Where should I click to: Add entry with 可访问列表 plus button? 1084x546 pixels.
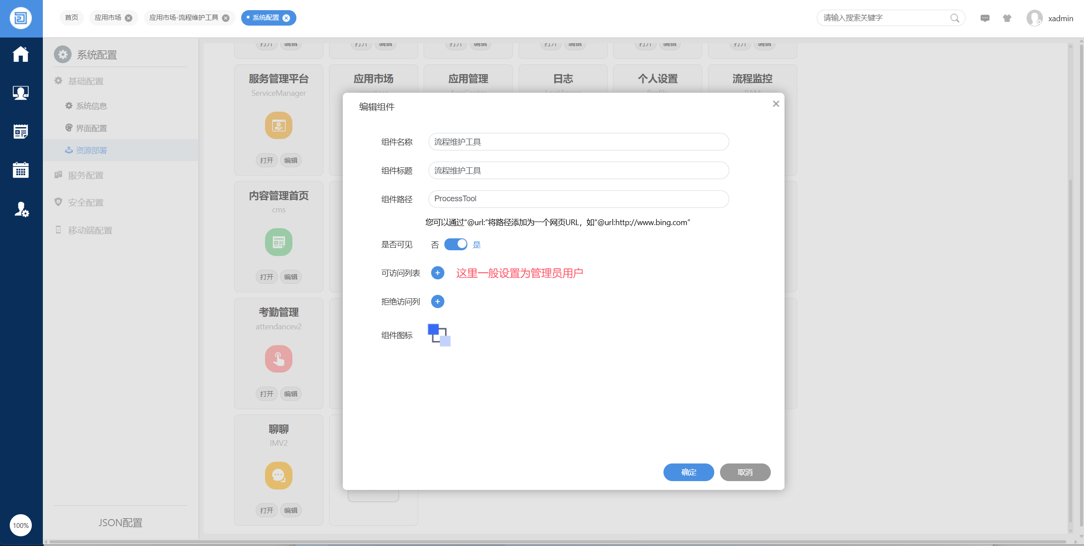[x=437, y=273]
